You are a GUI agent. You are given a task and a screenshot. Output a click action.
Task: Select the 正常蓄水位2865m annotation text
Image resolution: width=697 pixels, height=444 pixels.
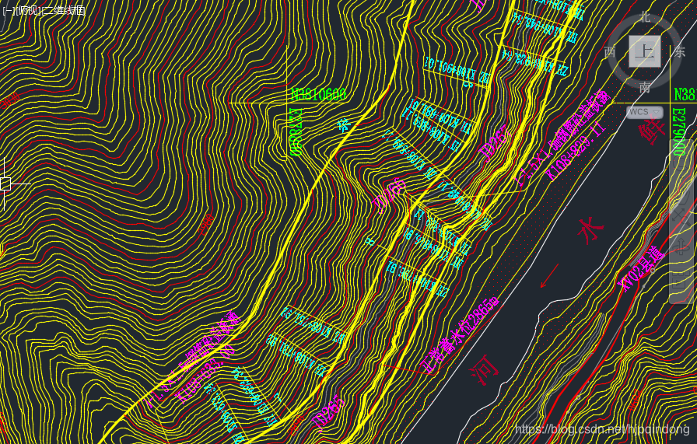(x=460, y=335)
